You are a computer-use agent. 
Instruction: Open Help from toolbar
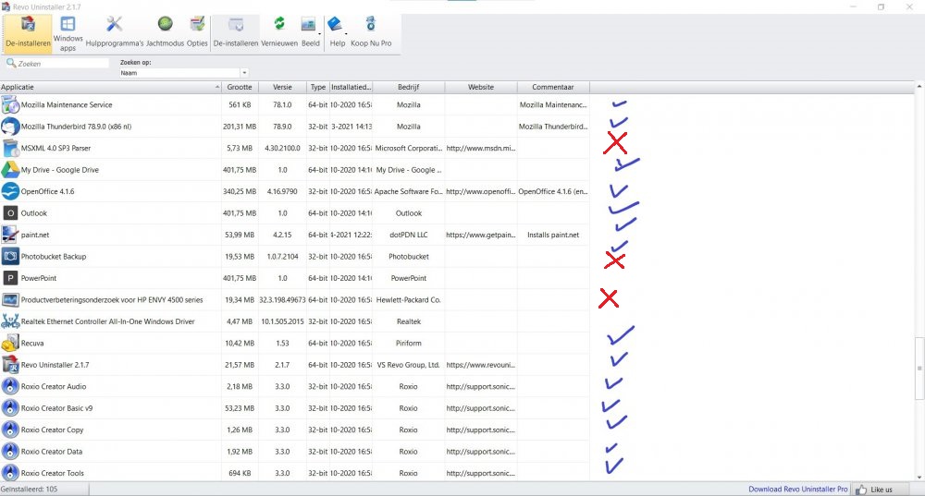pyautogui.click(x=337, y=33)
